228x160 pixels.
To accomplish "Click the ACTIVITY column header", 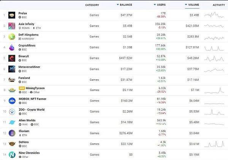I will coord(219,5).
